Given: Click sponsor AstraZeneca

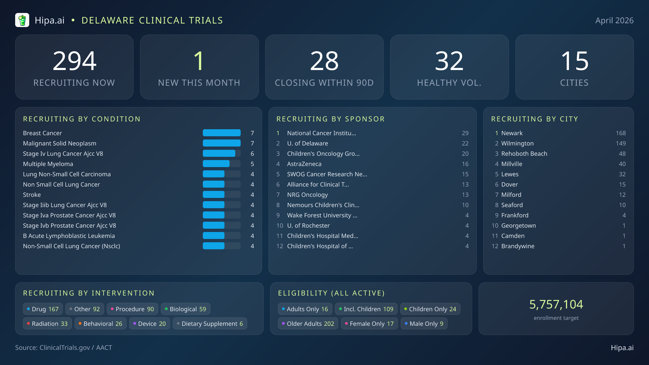Looking at the screenshot, I should coord(372,164).
